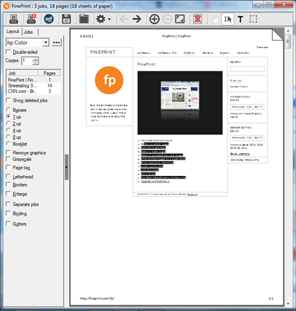The image size is (296, 311).
Task: Open pdfFactory using the pdf icon
Action: click(49, 19)
